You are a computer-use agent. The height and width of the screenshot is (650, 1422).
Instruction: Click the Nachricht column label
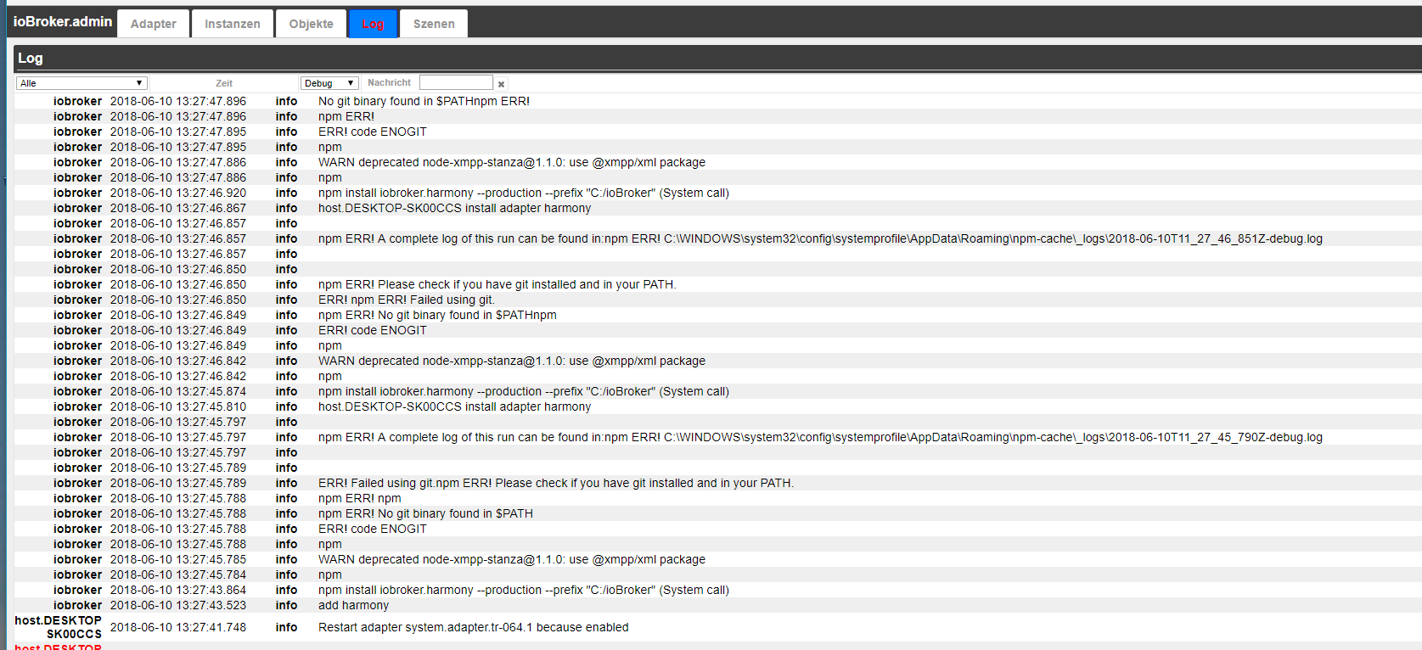tap(389, 82)
